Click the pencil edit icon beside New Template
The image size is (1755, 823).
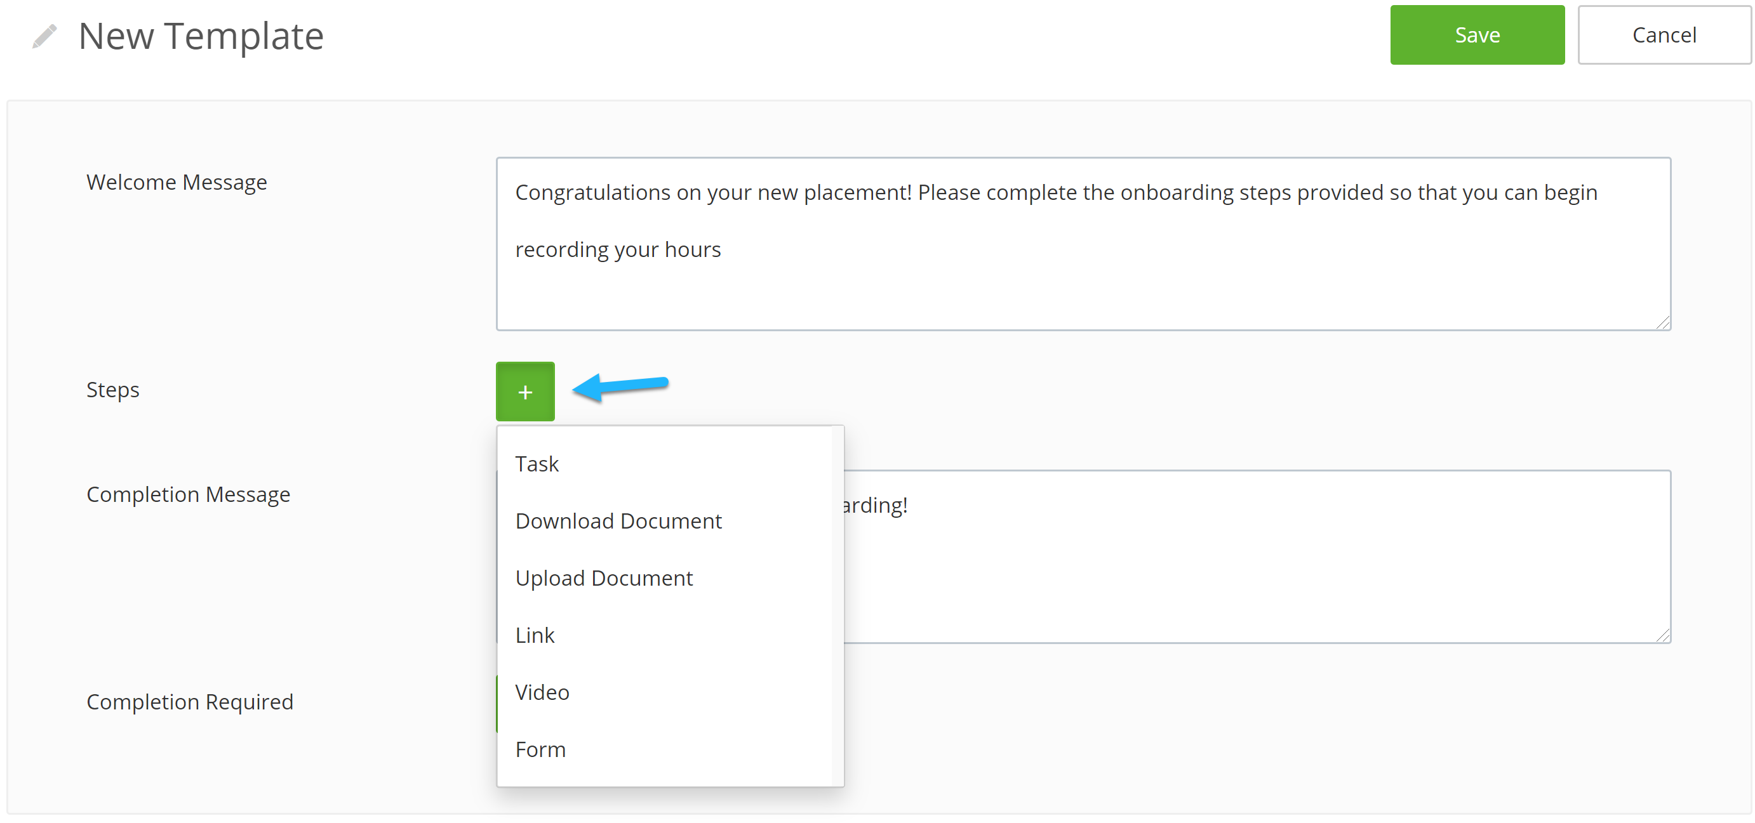coord(44,36)
